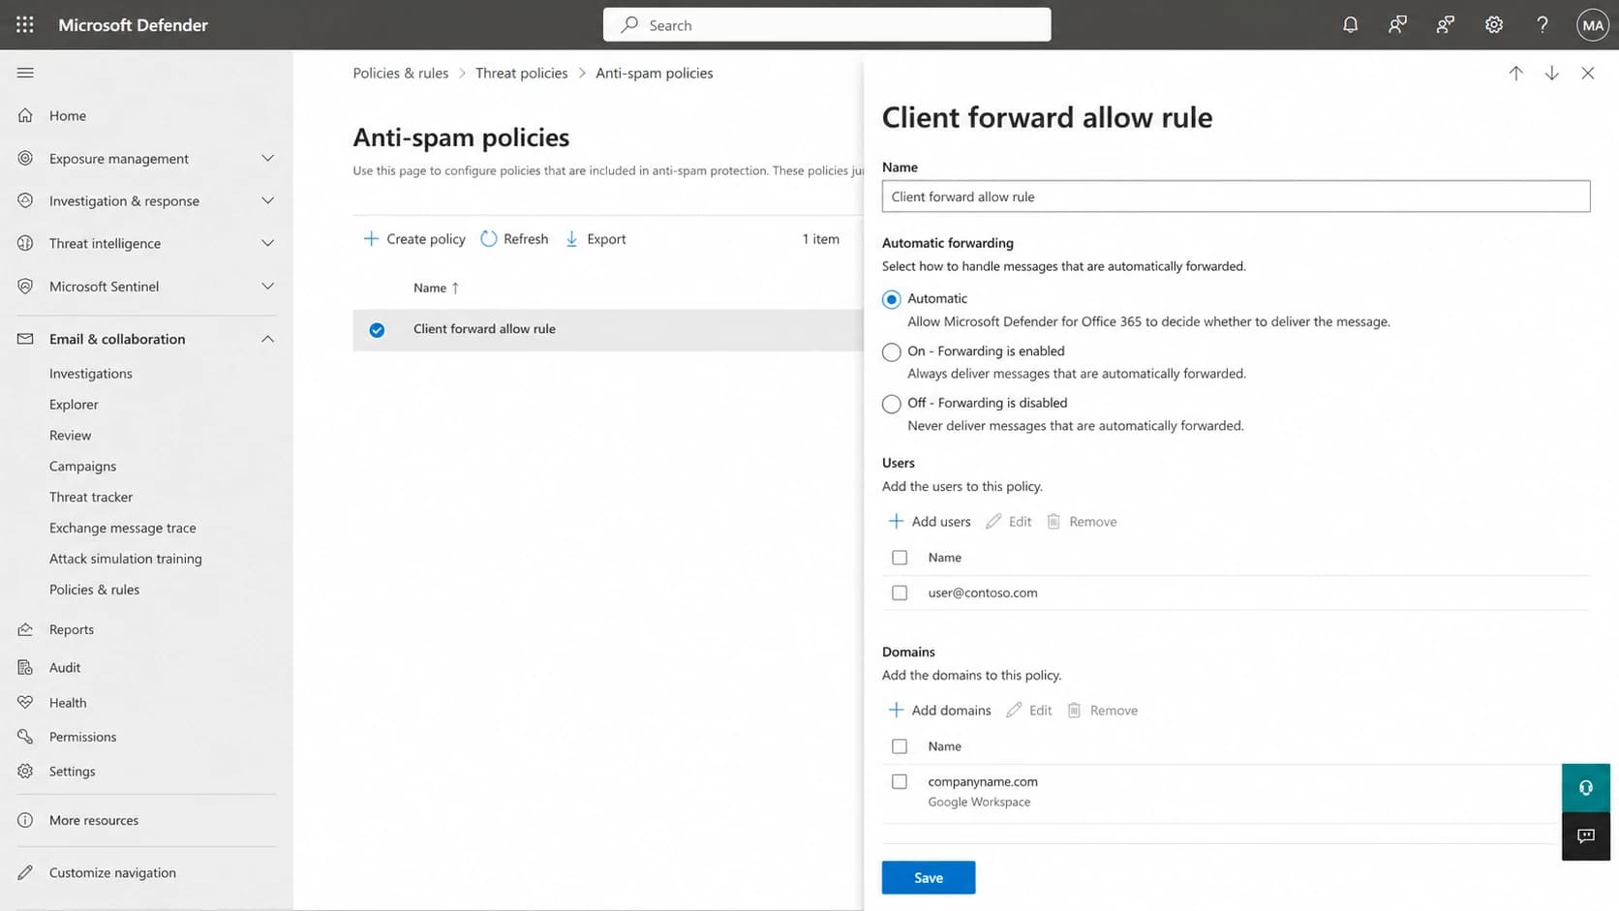Open notifications bell icon
This screenshot has width=1619, height=911.
point(1350,25)
